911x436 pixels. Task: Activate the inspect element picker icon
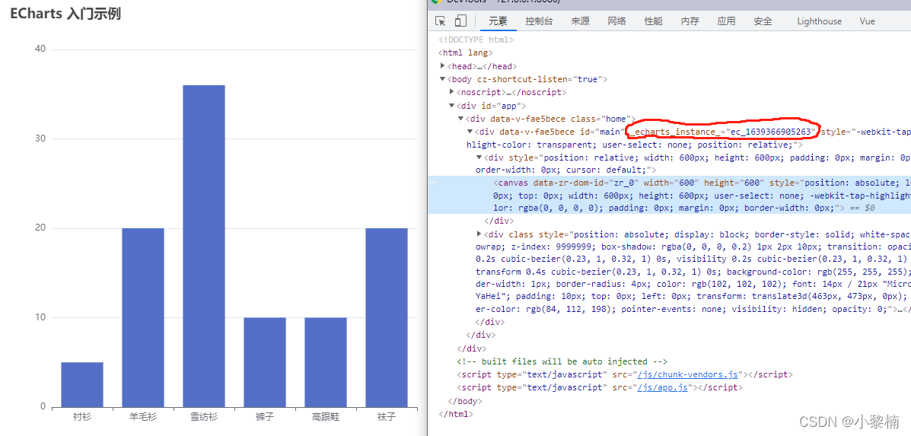(441, 21)
